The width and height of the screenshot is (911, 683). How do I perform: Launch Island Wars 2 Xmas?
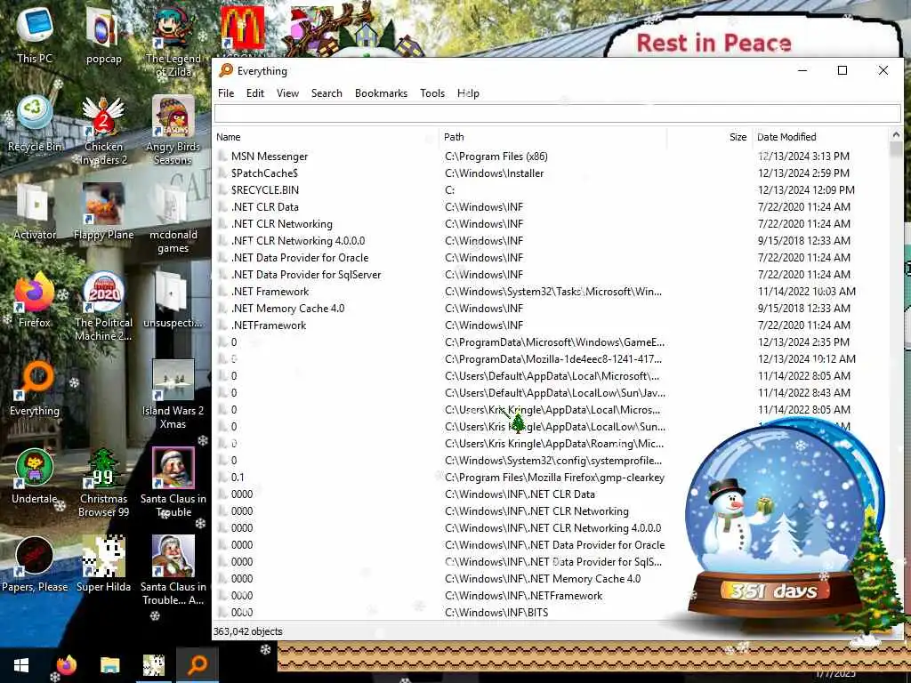[173, 395]
